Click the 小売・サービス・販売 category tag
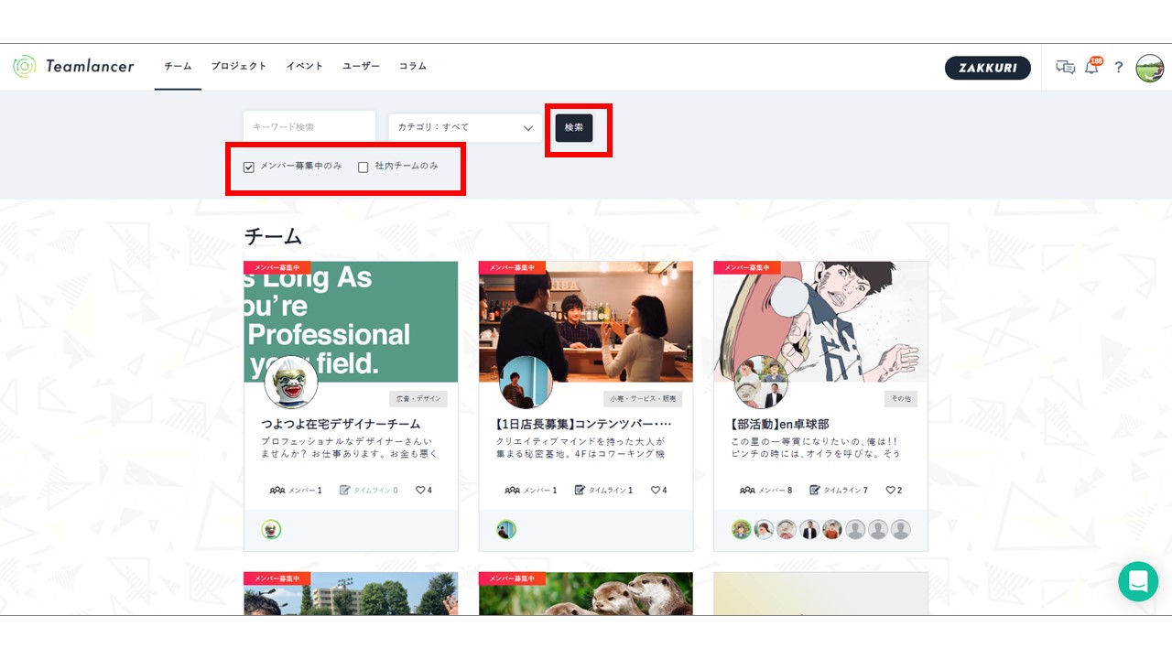Viewport: 1172px width, 659px height. point(644,399)
